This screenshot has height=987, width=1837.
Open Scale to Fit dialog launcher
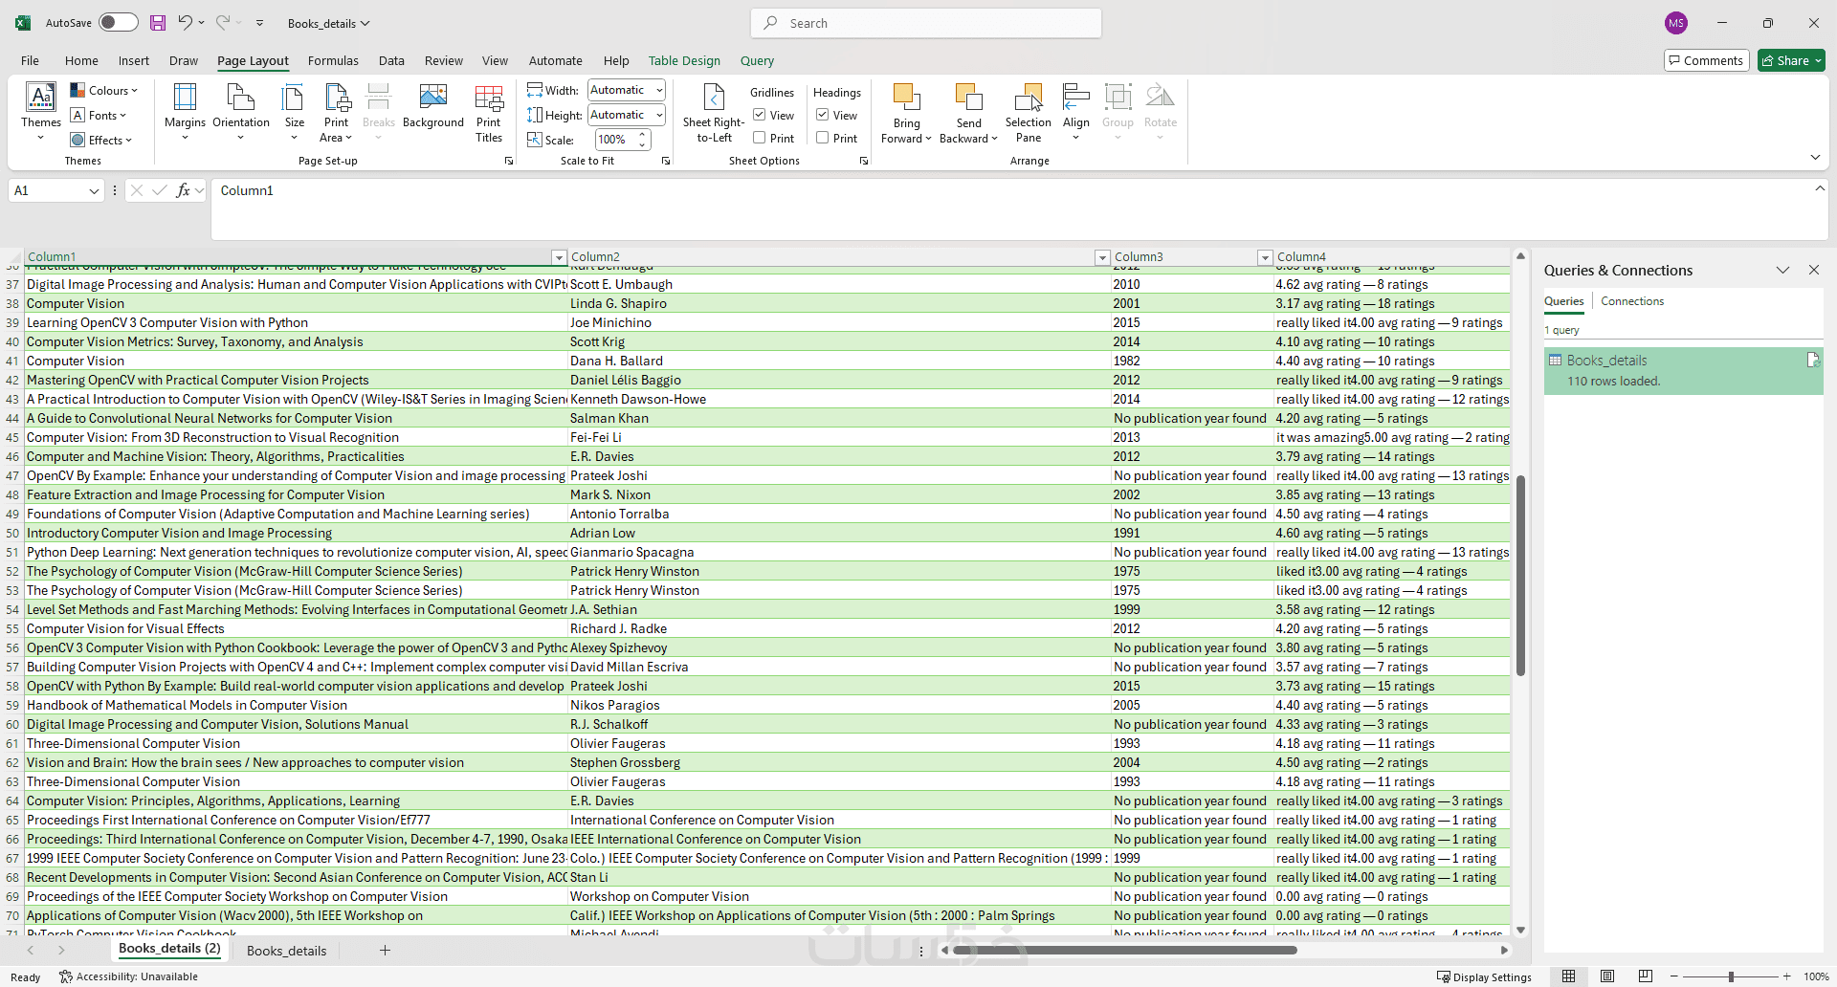pyautogui.click(x=666, y=161)
